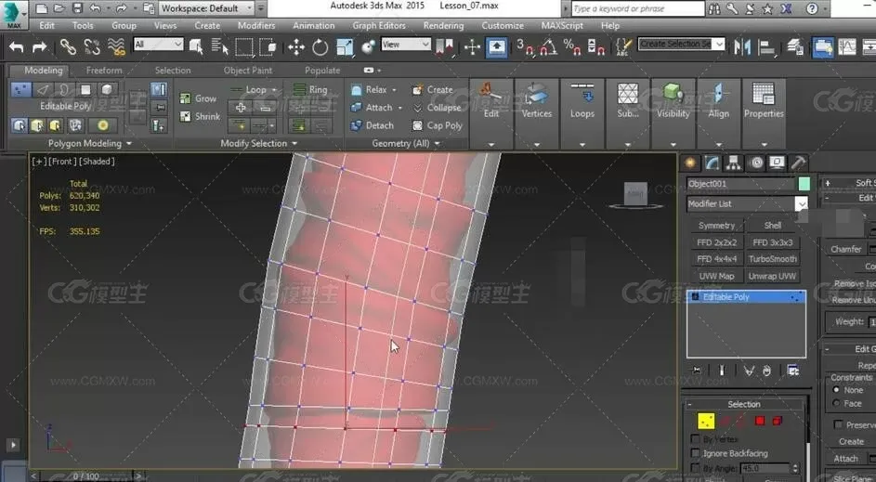Open the Modifiers menu
876x482 pixels.
255,26
